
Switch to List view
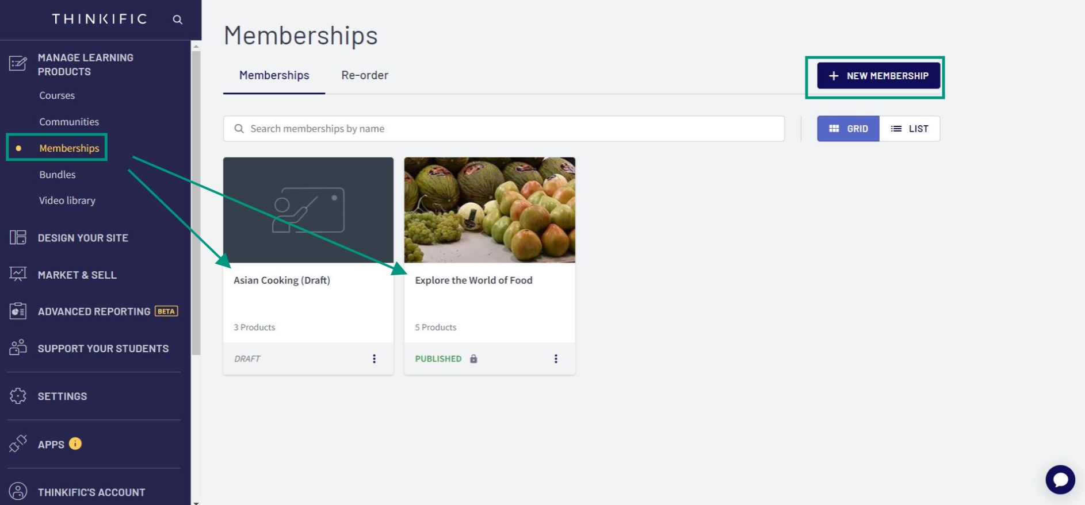tap(910, 129)
